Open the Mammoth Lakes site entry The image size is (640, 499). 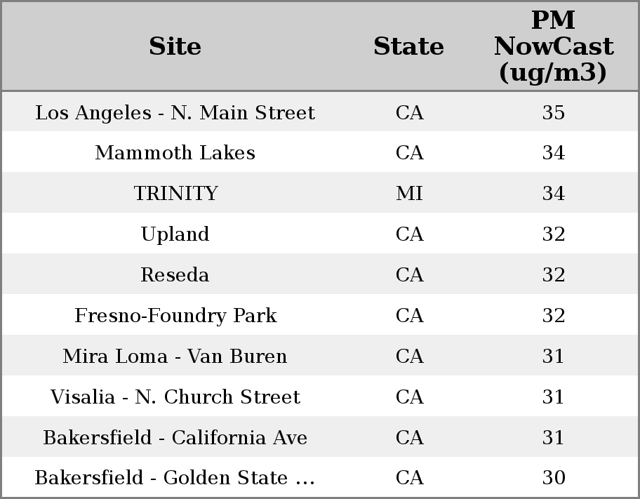tap(175, 153)
